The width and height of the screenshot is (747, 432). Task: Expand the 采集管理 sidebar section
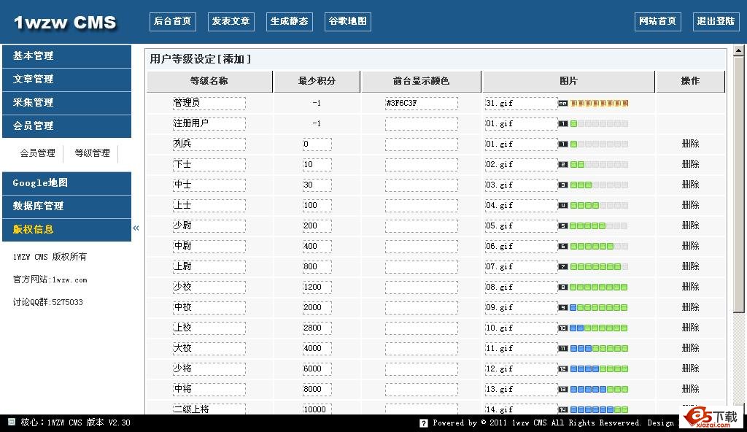[x=66, y=103]
